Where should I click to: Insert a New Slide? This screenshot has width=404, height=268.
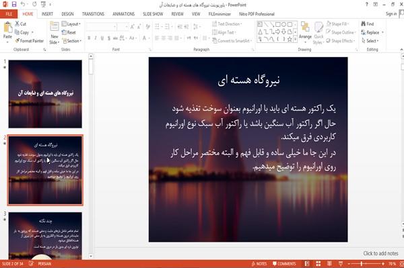[x=55, y=33]
